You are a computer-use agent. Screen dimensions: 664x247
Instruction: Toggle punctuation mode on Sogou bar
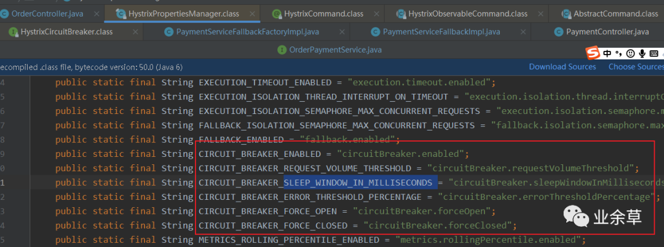click(618, 53)
